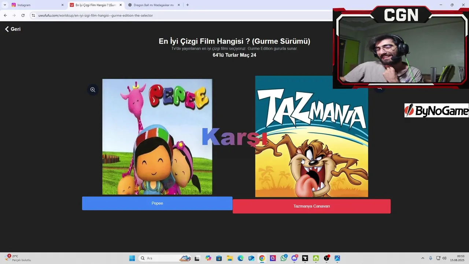Open Microsoft Store from taskbar
The height and width of the screenshot is (264, 469).
tap(219, 258)
